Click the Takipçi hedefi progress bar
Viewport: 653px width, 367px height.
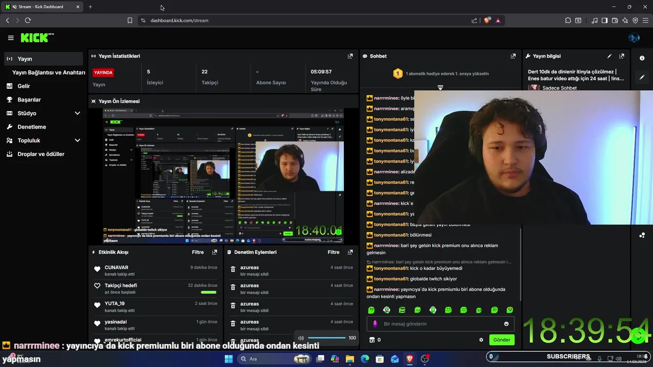[x=209, y=293]
